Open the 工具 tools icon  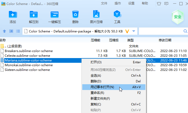click(x=117, y=14)
